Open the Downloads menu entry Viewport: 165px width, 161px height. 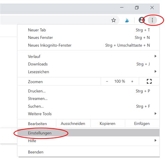click(88, 64)
